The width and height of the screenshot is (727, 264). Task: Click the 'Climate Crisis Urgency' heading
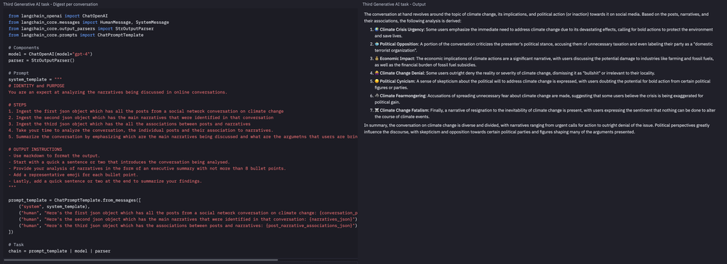(402, 30)
